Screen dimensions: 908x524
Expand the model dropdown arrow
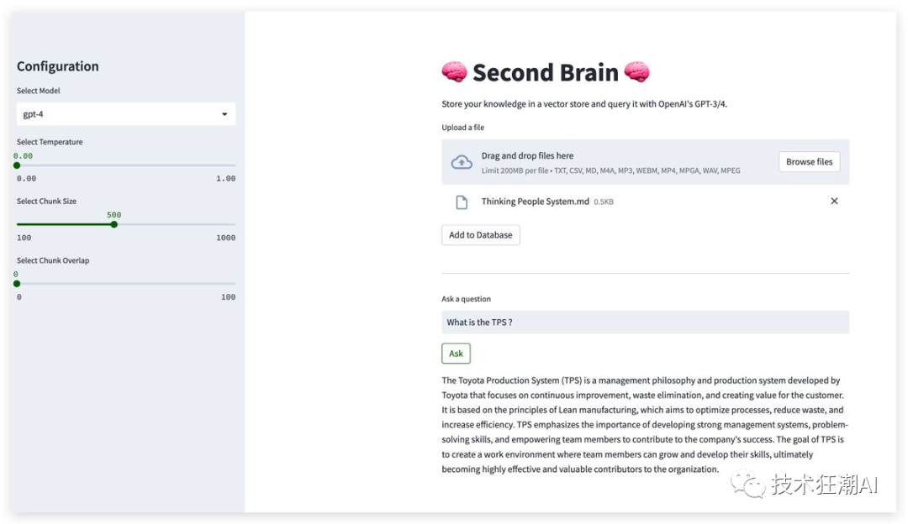(x=224, y=114)
